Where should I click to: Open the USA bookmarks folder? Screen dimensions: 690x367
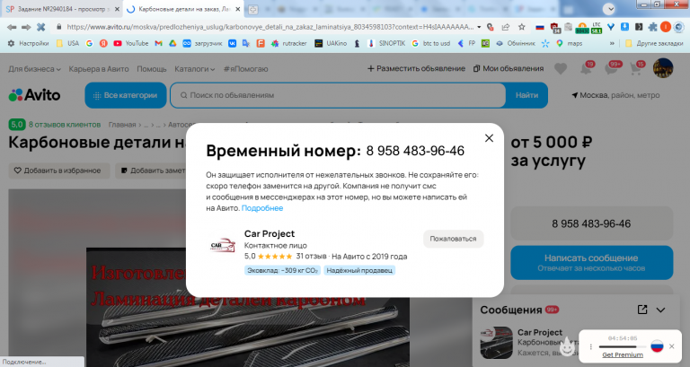pos(67,43)
